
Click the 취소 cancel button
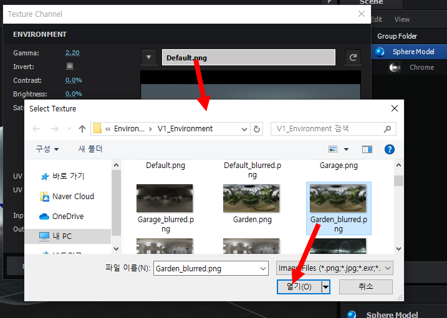click(366, 286)
